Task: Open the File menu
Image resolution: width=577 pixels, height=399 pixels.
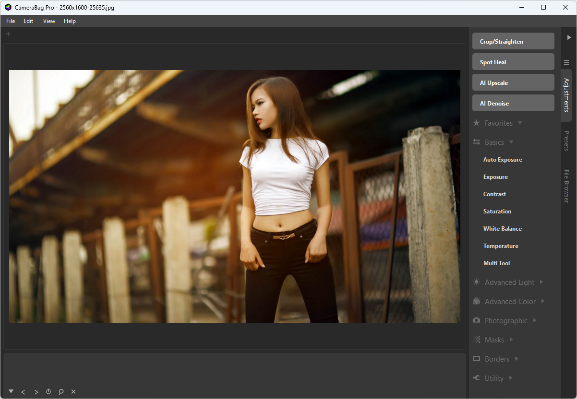Action: click(11, 21)
